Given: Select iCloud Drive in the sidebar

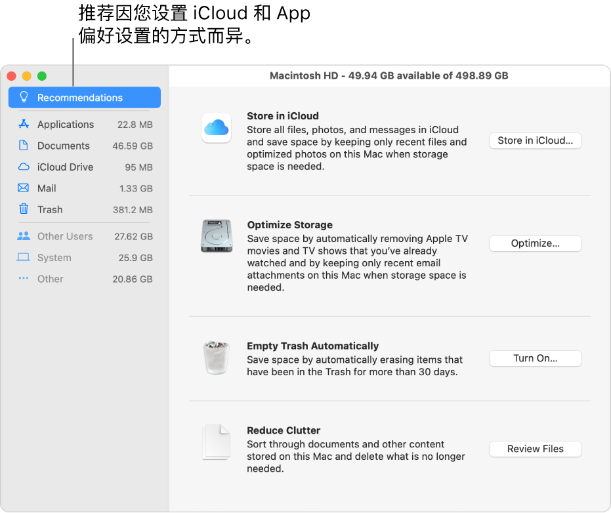Looking at the screenshot, I should pyautogui.click(x=85, y=167).
